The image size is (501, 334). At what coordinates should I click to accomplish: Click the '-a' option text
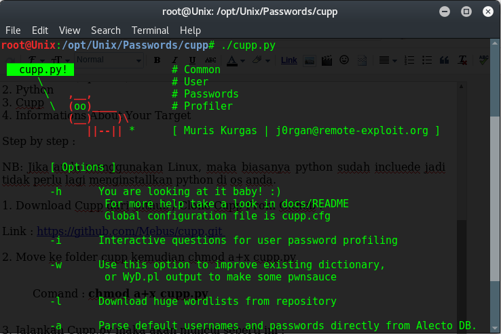[56, 326]
